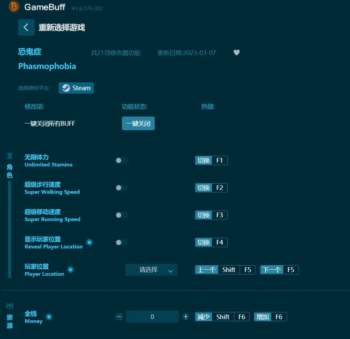Click the 角色 sidebar section label
This screenshot has width=350, height=339.
pyautogui.click(x=10, y=171)
